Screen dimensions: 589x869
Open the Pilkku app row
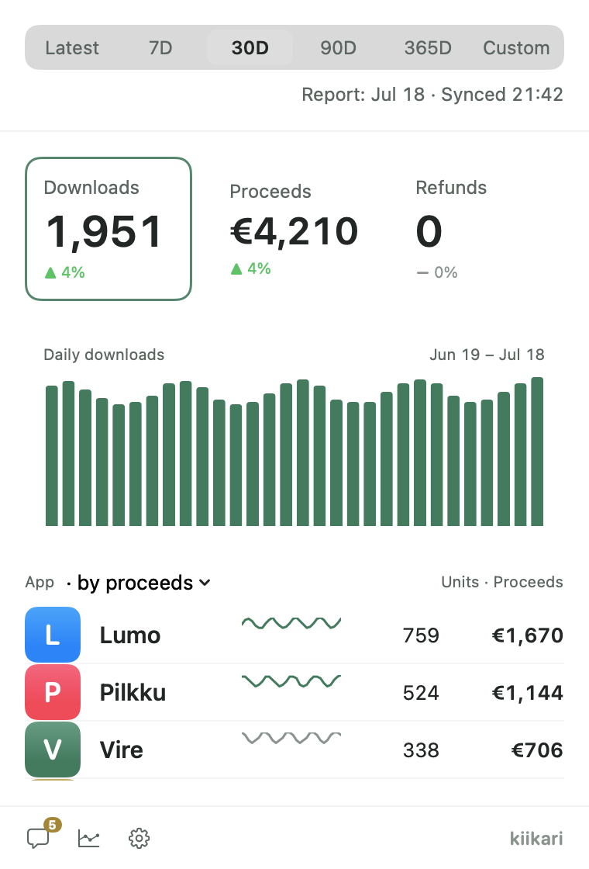(x=294, y=692)
